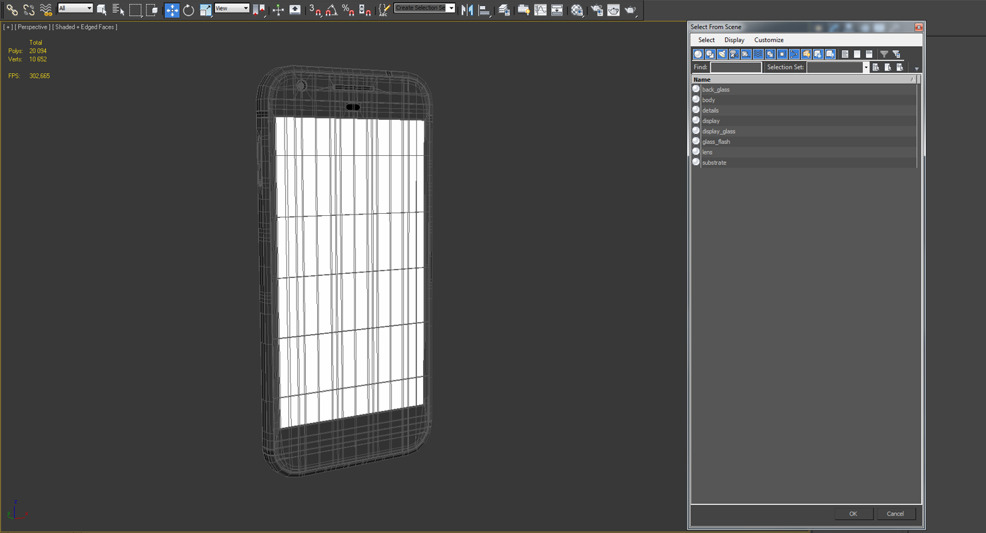The height and width of the screenshot is (533, 986).
Task: Open the Shaded + Edged Faces shading menu
Action: pyautogui.click(x=85, y=27)
